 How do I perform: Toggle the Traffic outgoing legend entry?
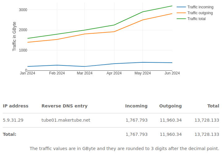tap(195, 13)
